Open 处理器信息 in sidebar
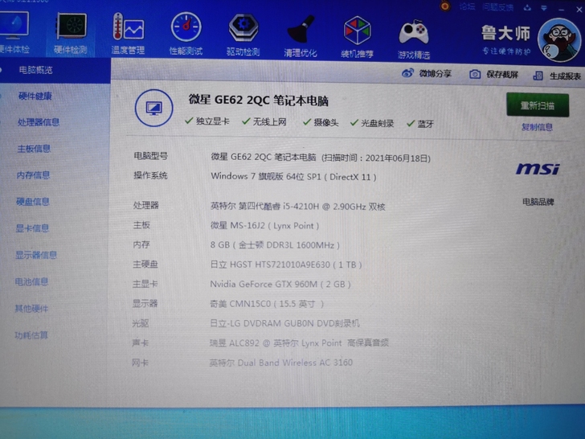Viewport: 585px width, 439px height. (x=39, y=122)
